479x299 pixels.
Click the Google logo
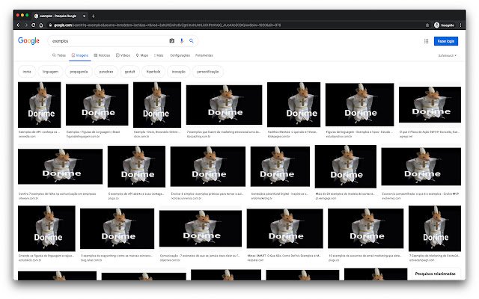28,40
